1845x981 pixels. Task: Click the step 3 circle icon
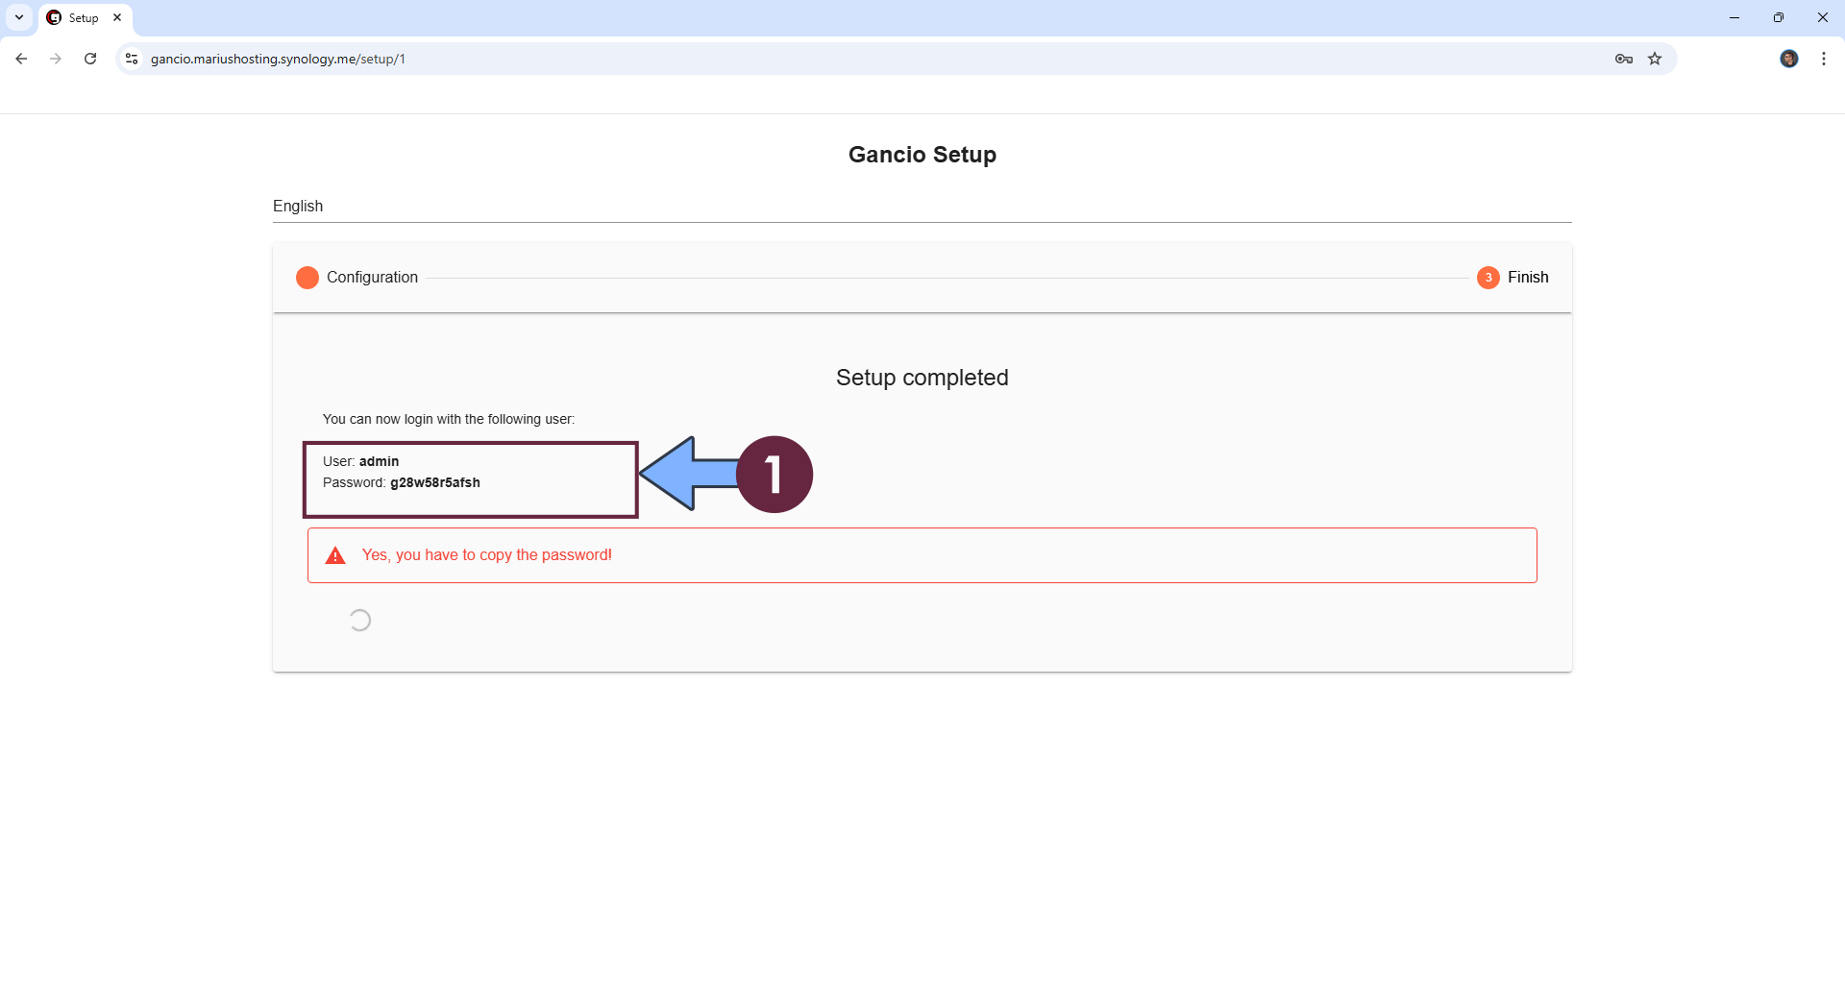pos(1488,278)
